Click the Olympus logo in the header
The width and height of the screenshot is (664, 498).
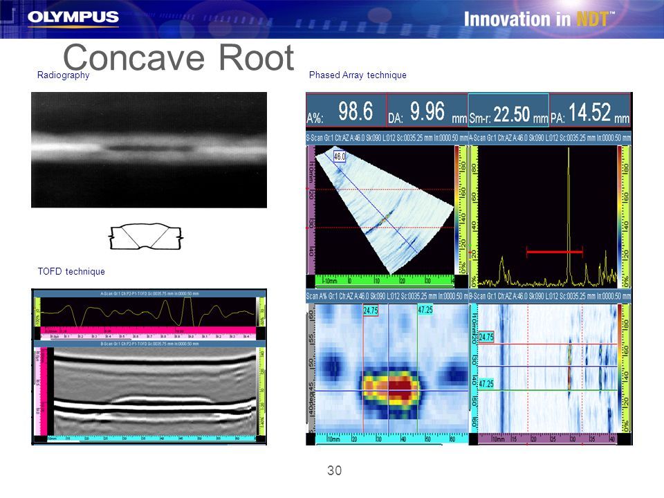[x=73, y=18]
